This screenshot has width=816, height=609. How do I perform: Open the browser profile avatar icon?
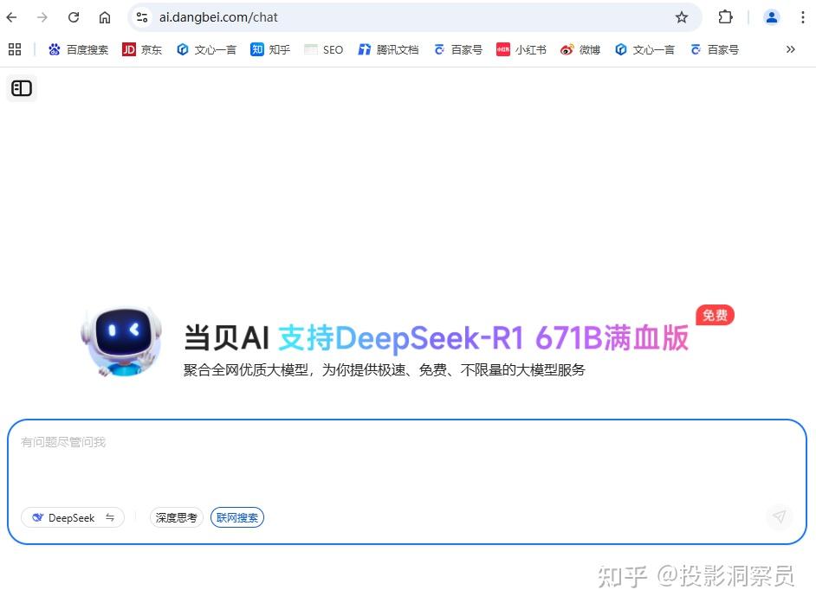pos(771,16)
